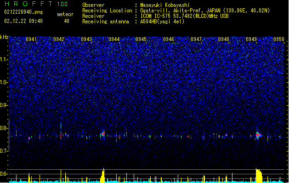
Task: Click the yellow power peak before 0944
Action: point(102,176)
